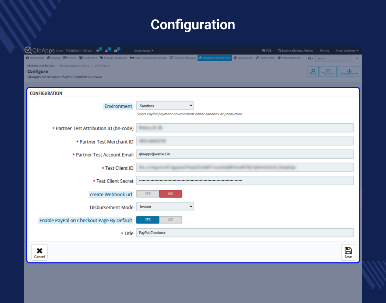Image resolution: width=386 pixels, height=303 pixels.
Task: Click the Environment label
Action: (118, 106)
